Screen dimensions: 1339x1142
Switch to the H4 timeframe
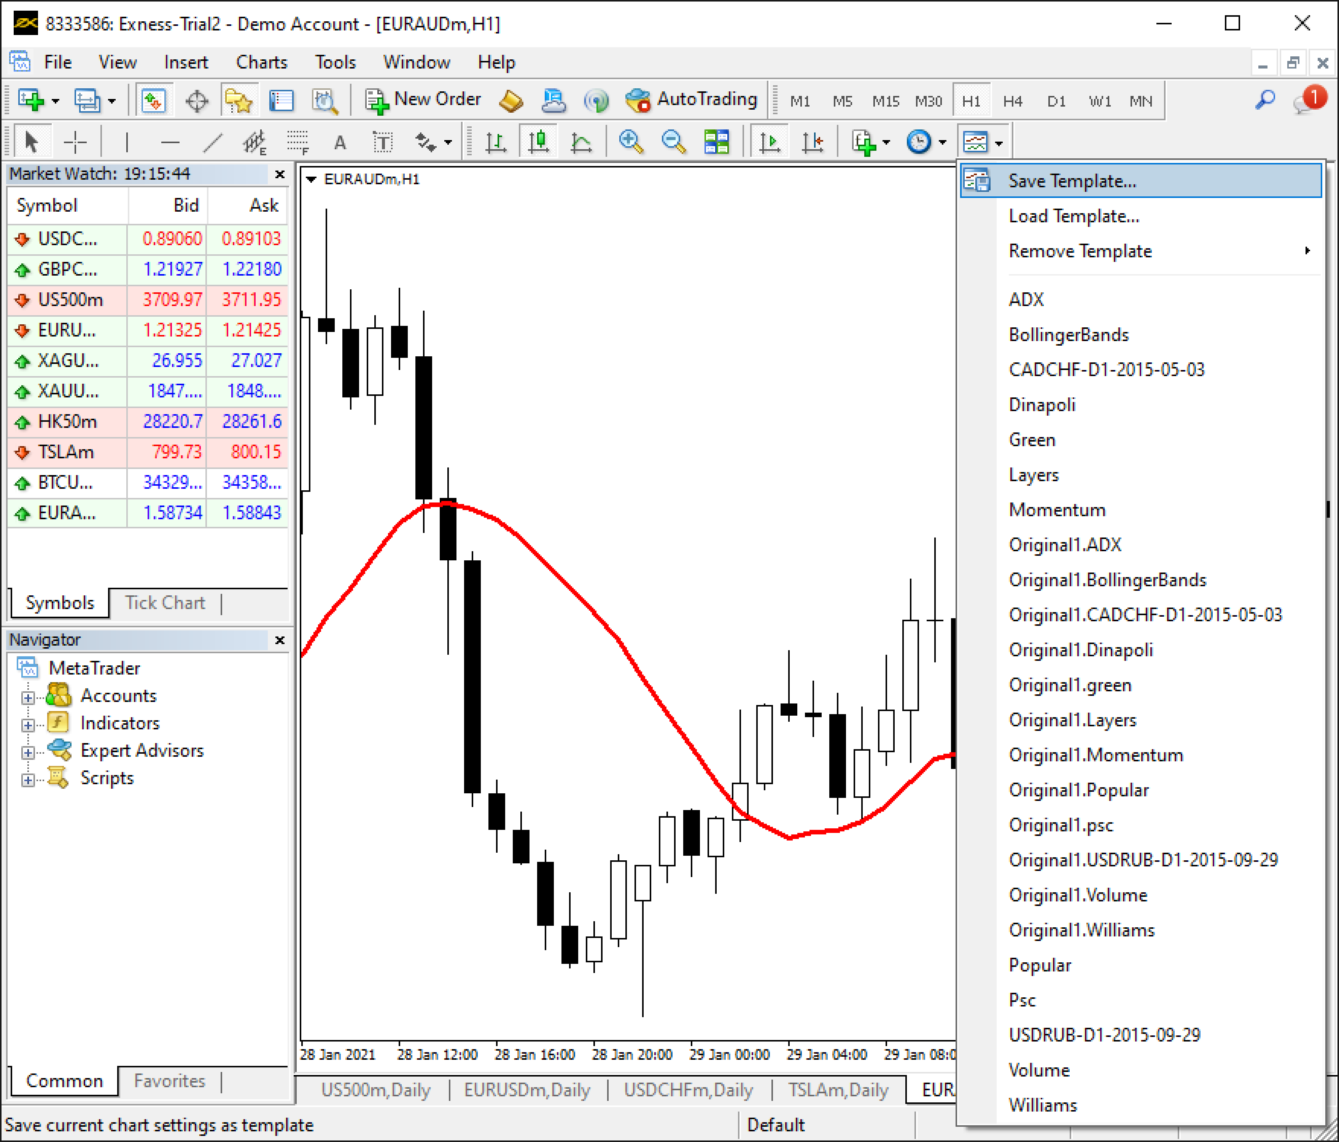point(1013,101)
